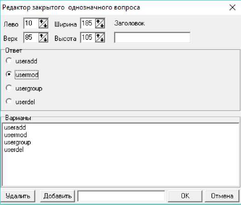
Task: Click the spinner icon beside the Лево field
Action: coord(43,24)
